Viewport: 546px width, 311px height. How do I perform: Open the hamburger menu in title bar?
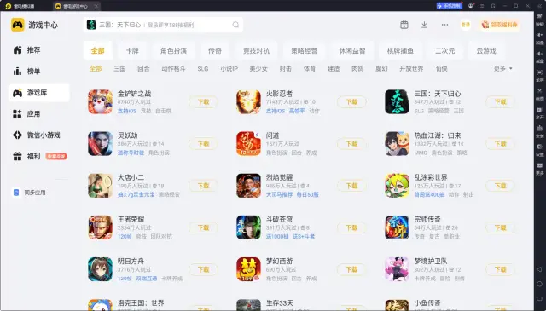point(482,6)
